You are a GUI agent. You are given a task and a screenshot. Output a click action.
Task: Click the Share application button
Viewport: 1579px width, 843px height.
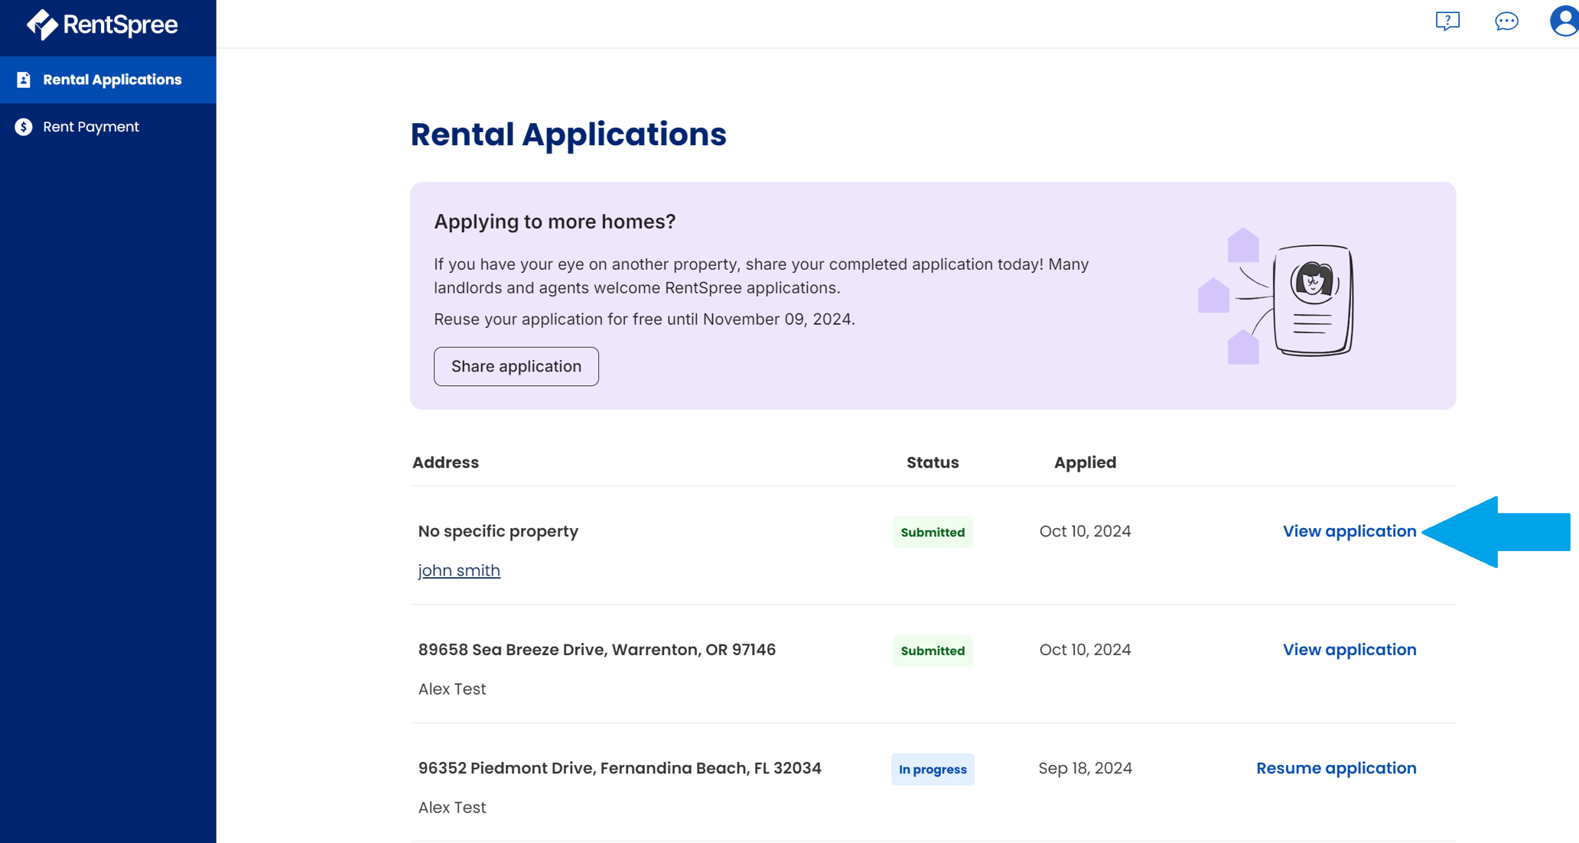(516, 366)
